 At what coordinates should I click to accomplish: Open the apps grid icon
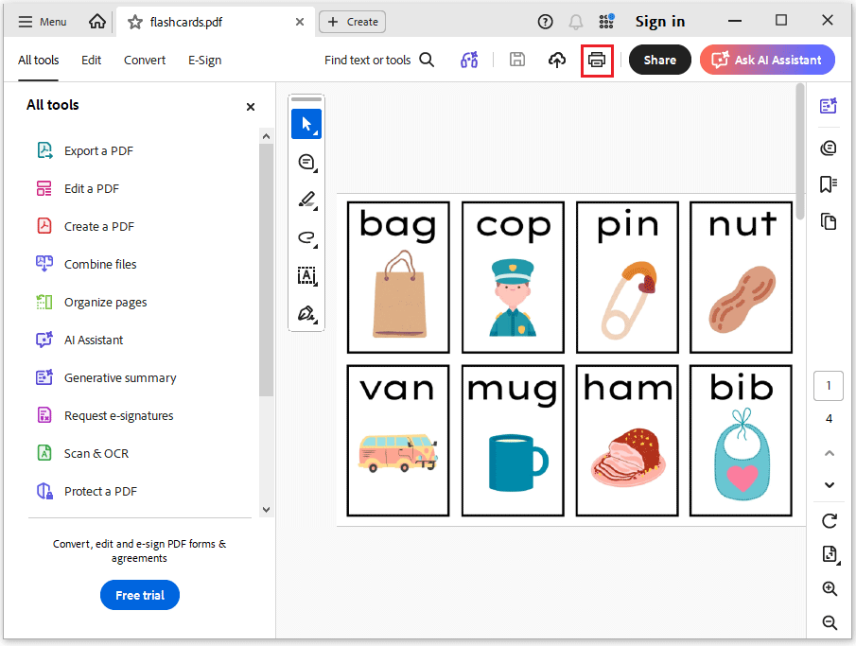coord(606,22)
